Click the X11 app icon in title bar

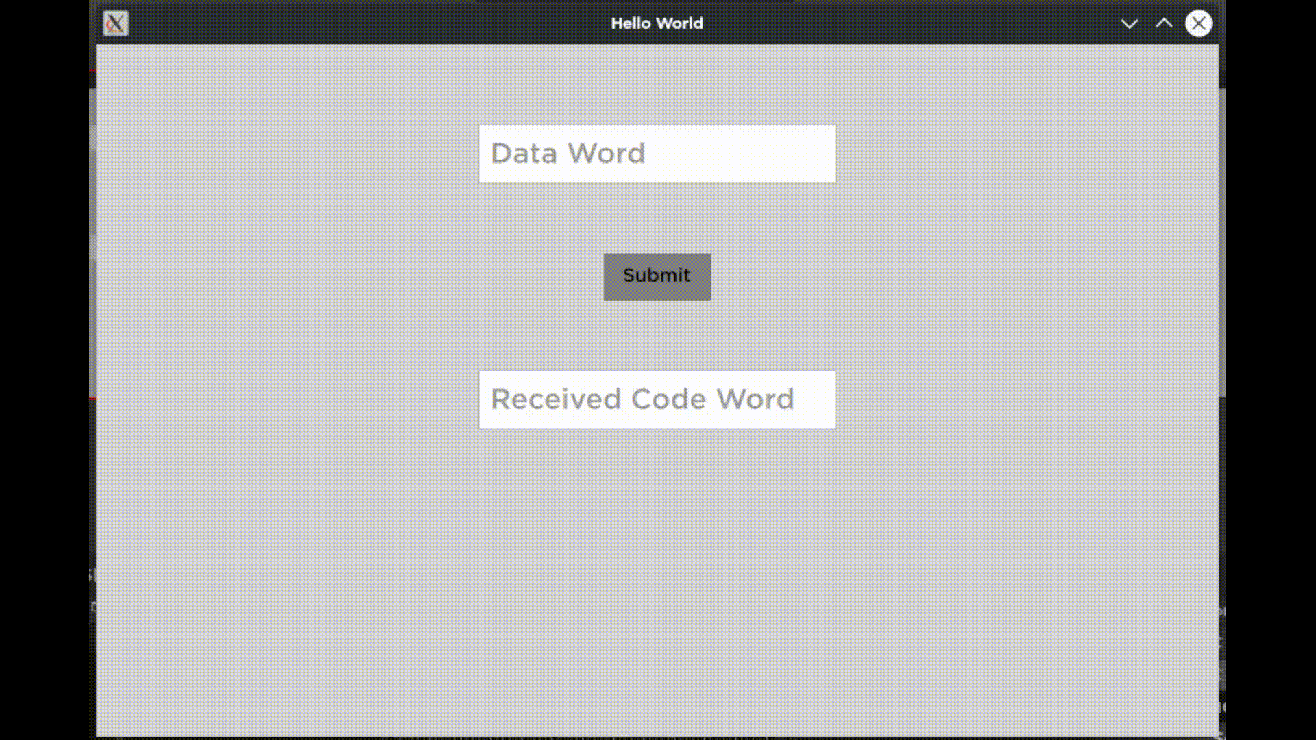coord(115,23)
